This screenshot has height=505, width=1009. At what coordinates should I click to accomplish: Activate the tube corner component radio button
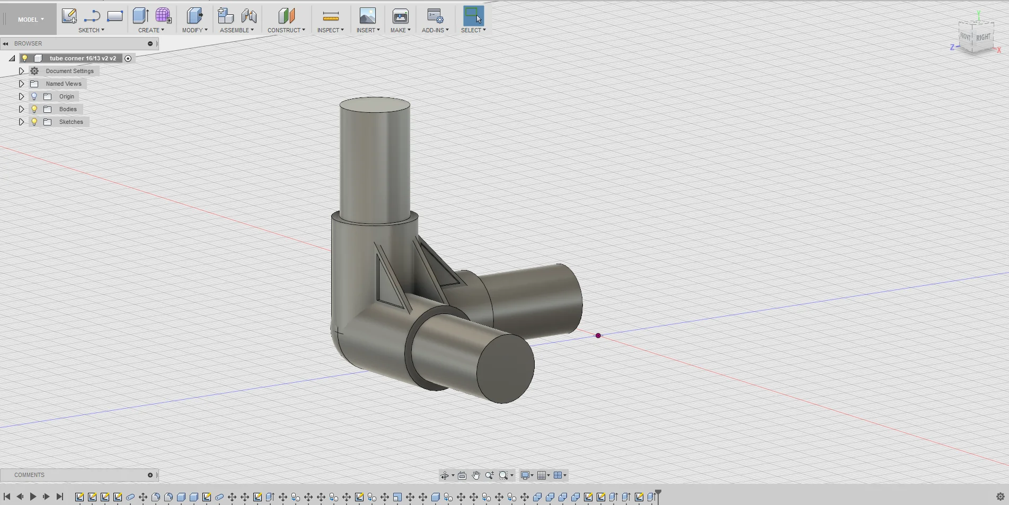click(128, 58)
